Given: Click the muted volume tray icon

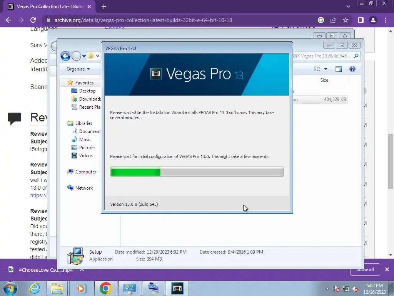Looking at the screenshot, I should tap(355, 289).
